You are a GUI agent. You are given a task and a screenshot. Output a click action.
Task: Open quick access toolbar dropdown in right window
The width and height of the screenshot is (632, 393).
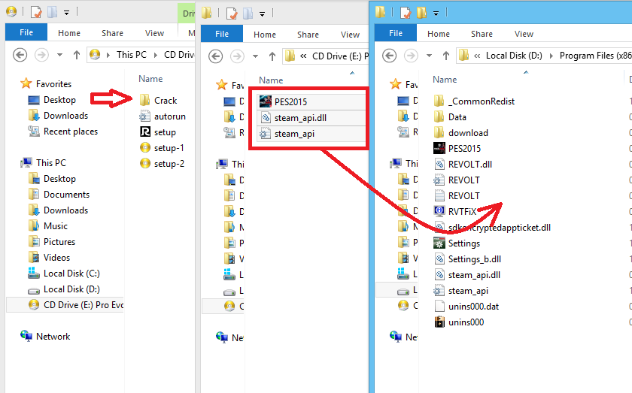pyautogui.click(x=436, y=14)
